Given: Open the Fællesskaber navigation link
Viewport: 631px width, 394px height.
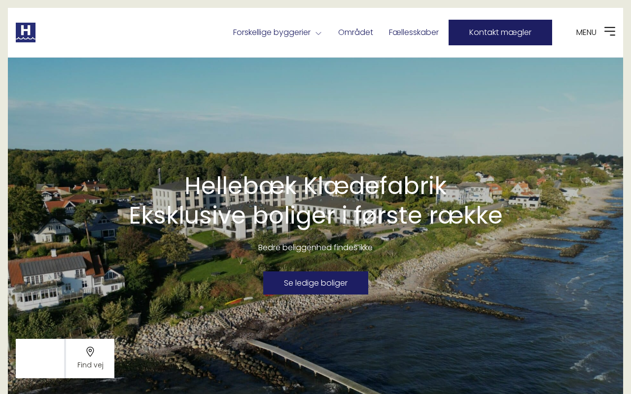Looking at the screenshot, I should pyautogui.click(x=414, y=33).
